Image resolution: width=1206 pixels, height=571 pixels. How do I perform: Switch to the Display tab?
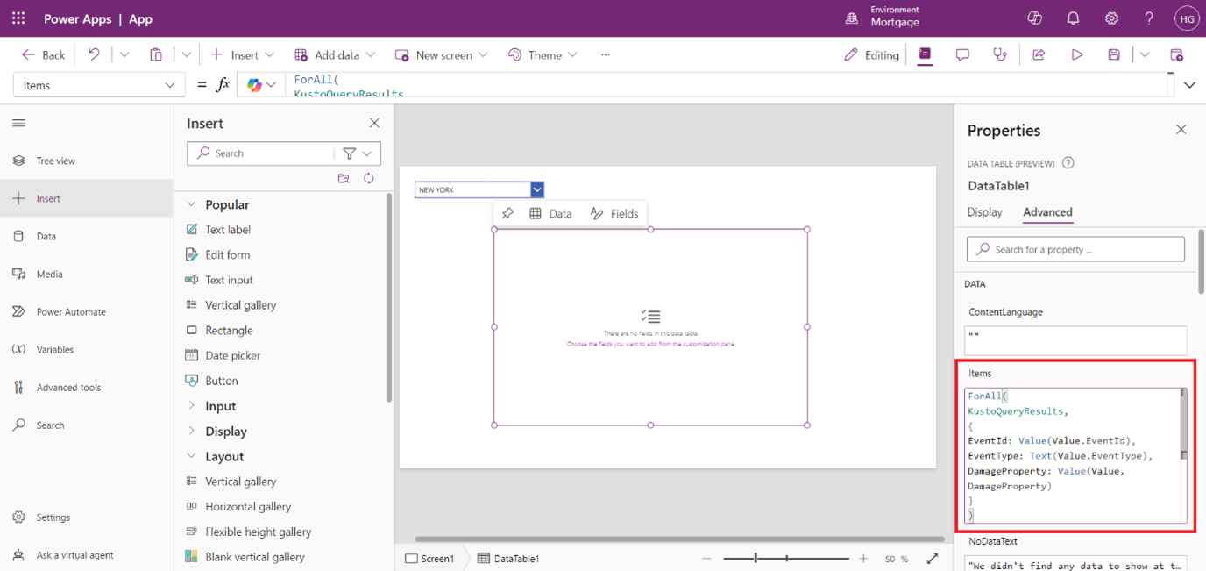(984, 212)
